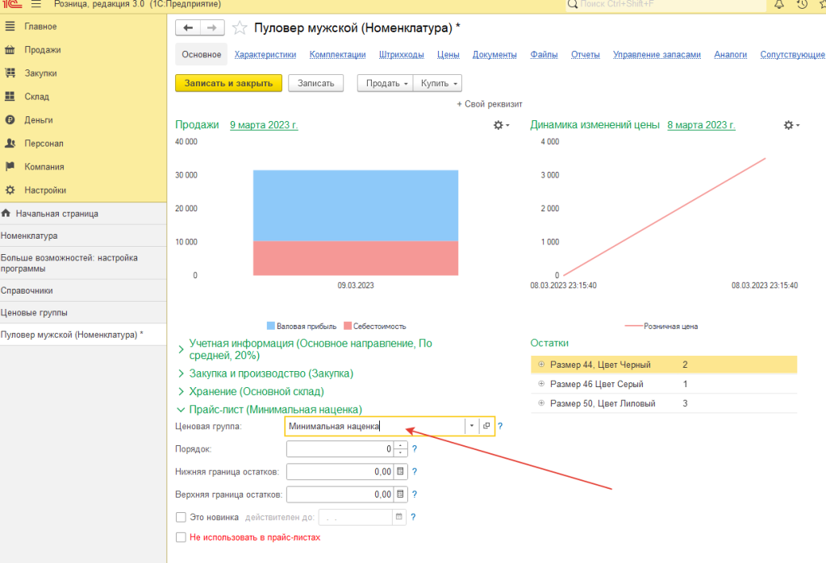Switch to Справочники open page
This screenshot has height=563, width=826.
point(83,290)
